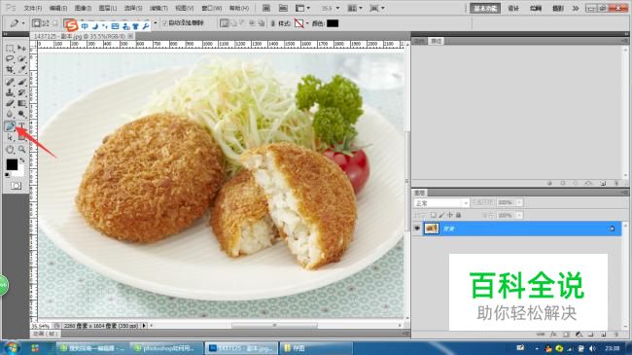Select the Hand tool

[10, 150]
